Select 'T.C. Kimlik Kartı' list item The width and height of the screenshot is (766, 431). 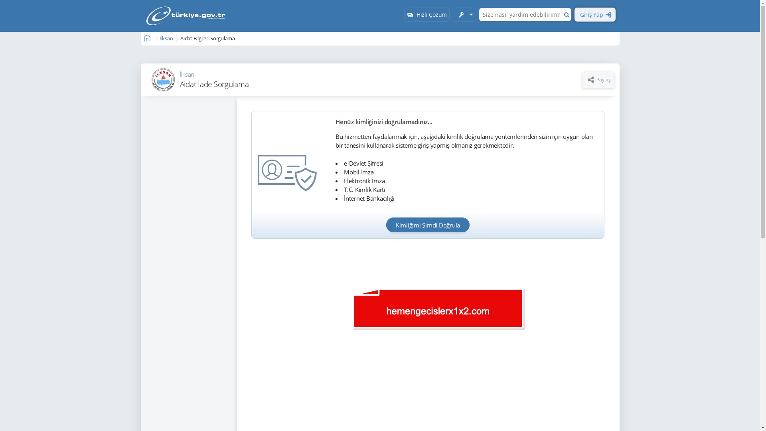coord(364,190)
